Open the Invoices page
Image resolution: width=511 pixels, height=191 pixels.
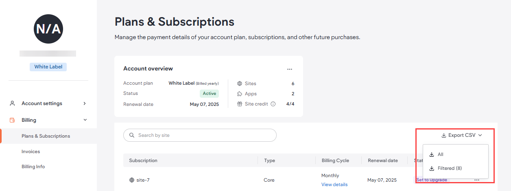[31, 151]
